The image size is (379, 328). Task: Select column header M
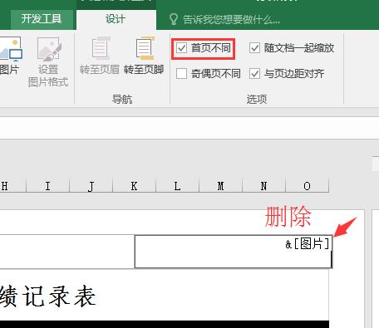pyautogui.click(x=220, y=186)
